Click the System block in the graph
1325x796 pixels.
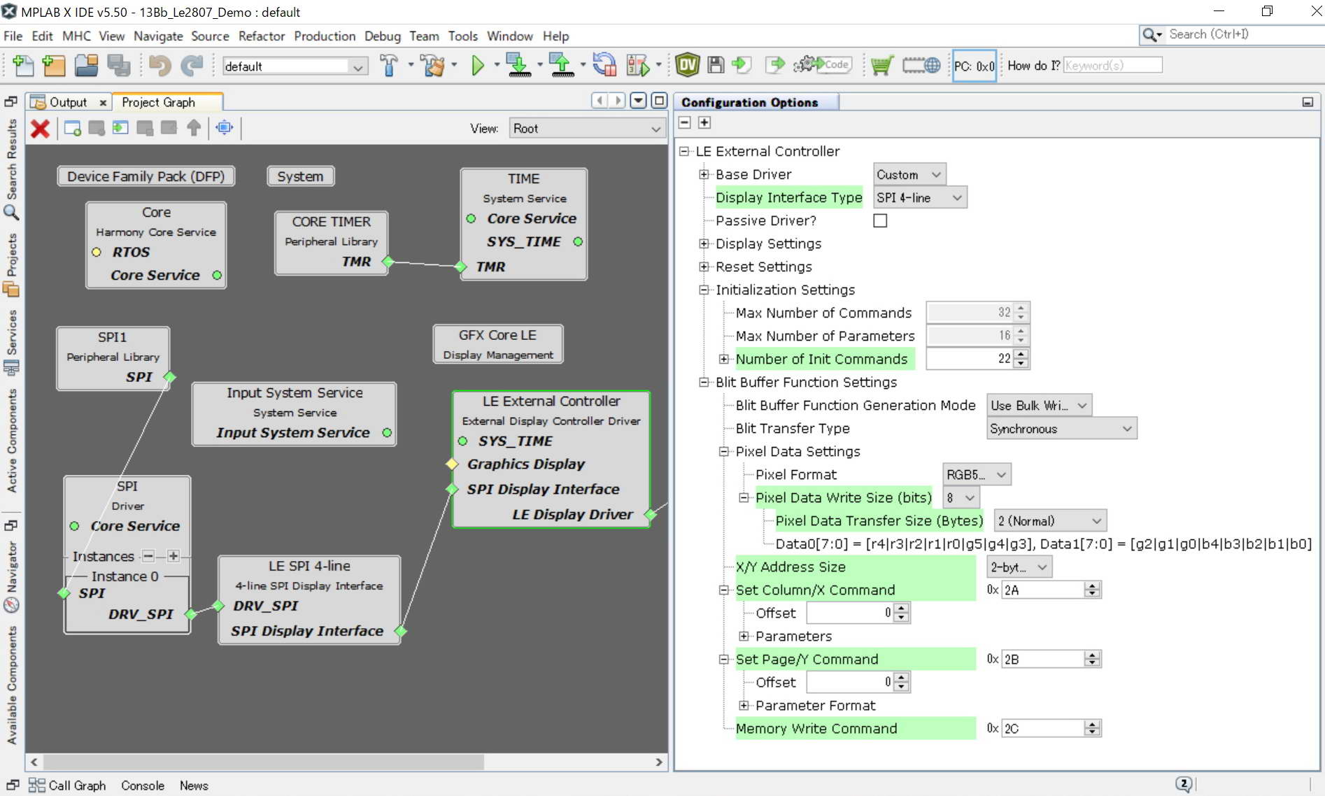coord(300,176)
